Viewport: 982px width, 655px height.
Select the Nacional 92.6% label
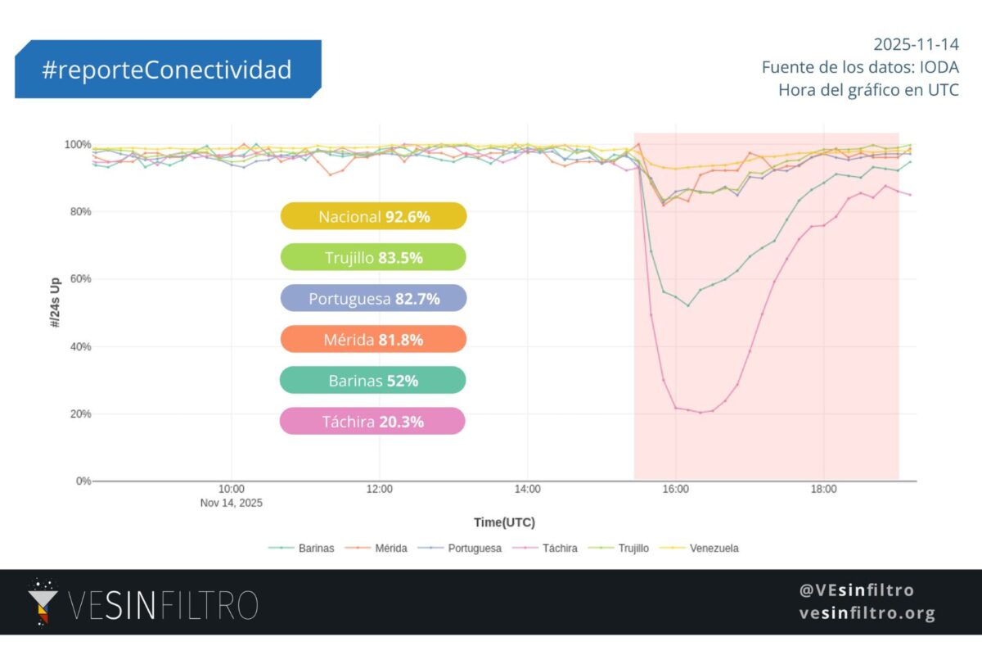pos(373,216)
